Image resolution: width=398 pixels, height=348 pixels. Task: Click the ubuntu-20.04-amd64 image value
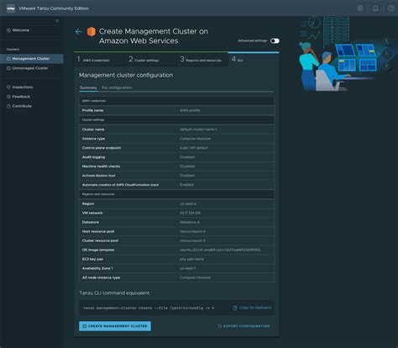click(x=220, y=250)
